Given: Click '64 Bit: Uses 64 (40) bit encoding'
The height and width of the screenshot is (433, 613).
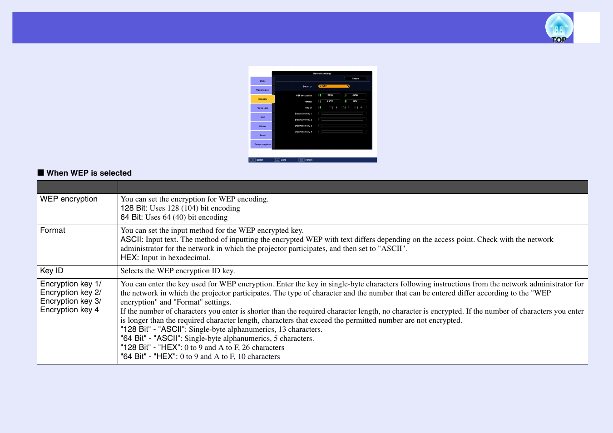Looking at the screenshot, I should point(174,217).
